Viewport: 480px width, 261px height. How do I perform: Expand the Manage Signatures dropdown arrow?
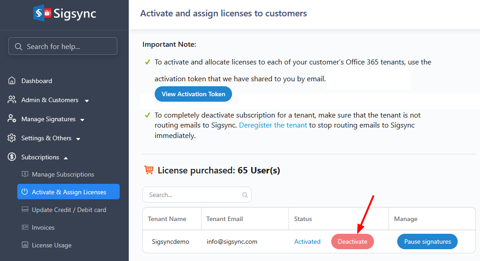(82, 119)
